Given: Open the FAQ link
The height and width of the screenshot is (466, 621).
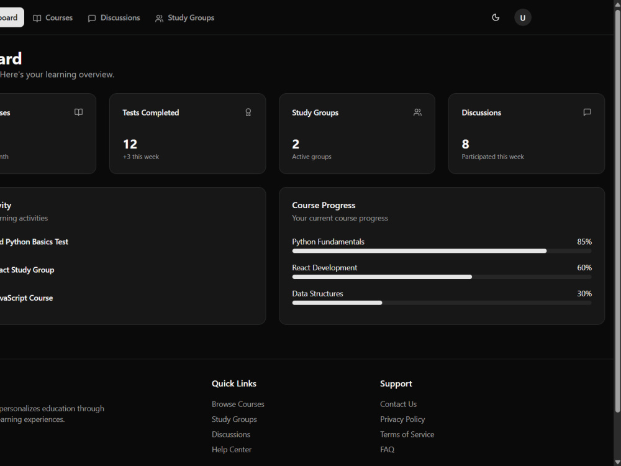Looking at the screenshot, I should point(387,449).
